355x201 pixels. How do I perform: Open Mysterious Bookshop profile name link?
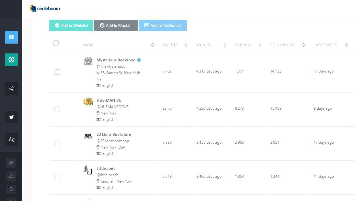[116, 60]
